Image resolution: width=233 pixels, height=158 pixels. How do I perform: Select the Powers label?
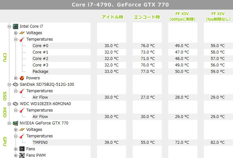33,78
